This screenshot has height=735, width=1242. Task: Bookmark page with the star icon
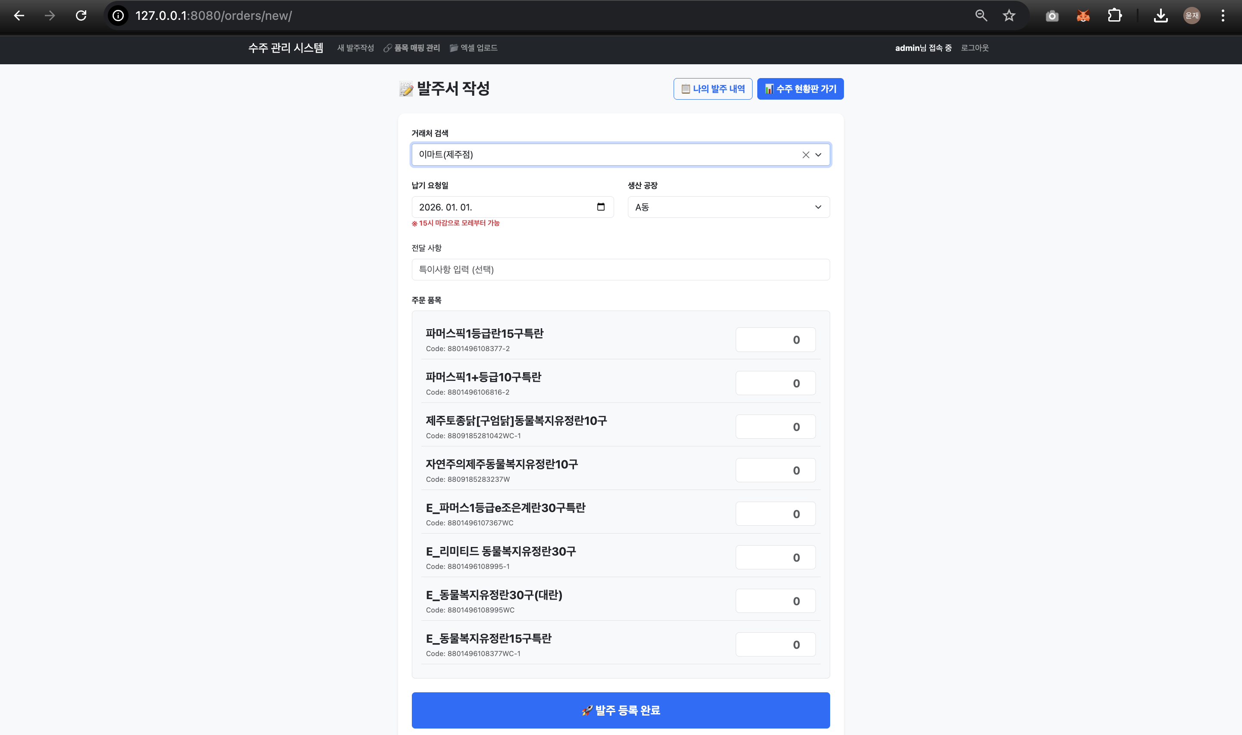[x=1009, y=16]
